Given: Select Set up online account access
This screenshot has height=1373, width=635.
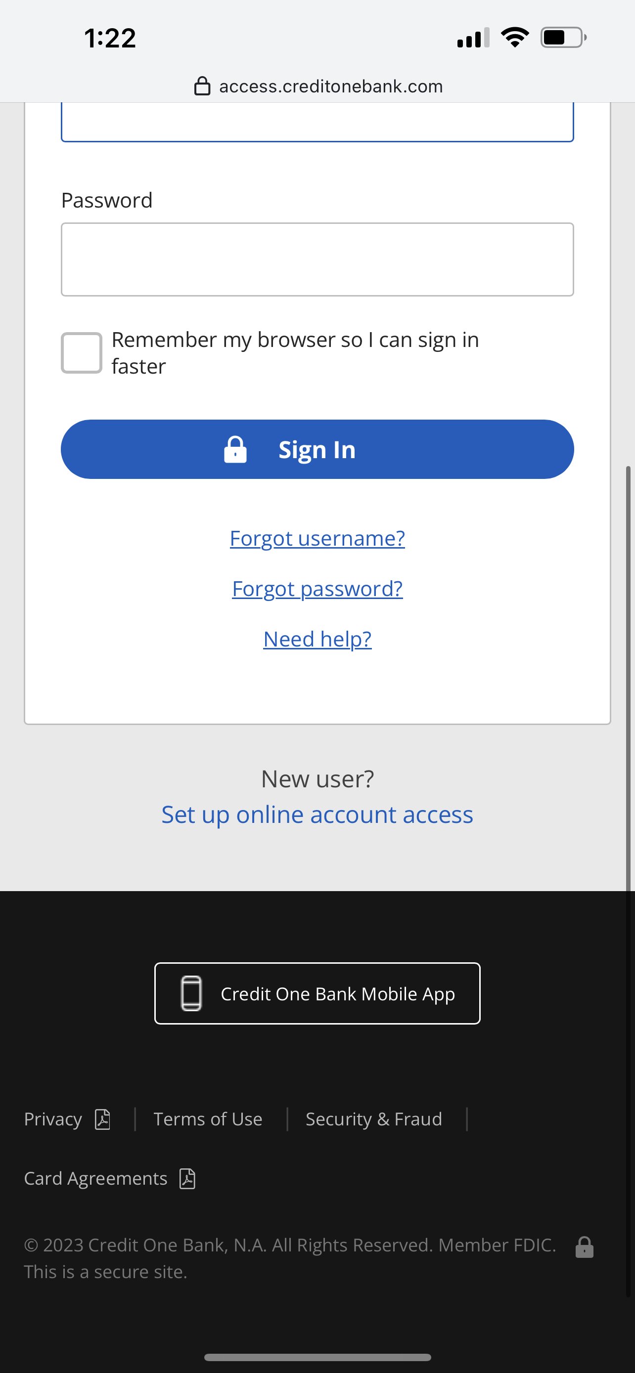Looking at the screenshot, I should point(317,815).
